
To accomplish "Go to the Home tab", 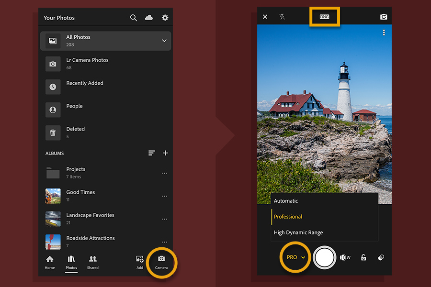I will [50, 262].
